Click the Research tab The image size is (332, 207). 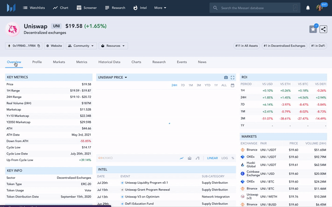(159, 62)
